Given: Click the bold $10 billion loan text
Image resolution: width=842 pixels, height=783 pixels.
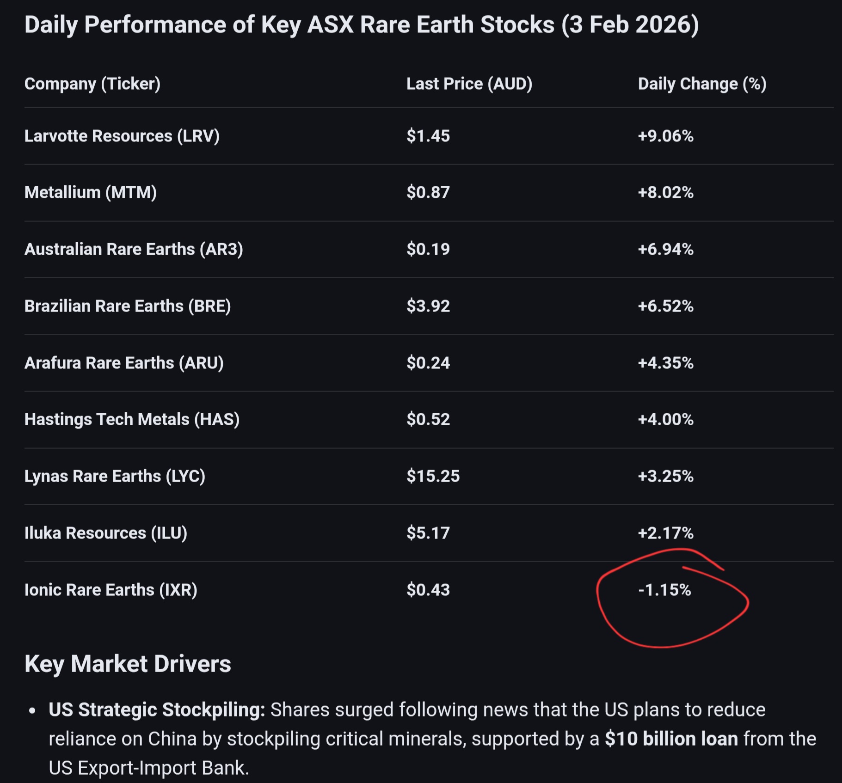Looking at the screenshot, I should click(671, 739).
